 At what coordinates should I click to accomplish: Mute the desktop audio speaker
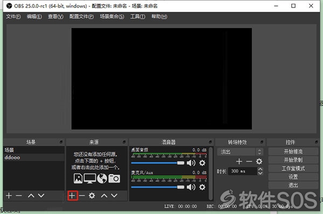pyautogui.click(x=191, y=163)
